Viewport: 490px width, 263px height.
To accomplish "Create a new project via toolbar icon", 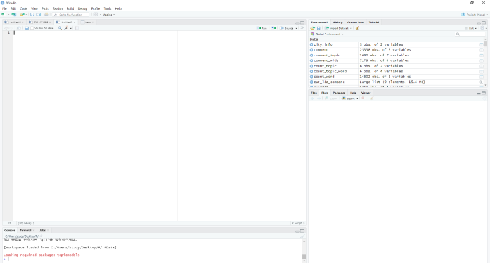I will pos(14,15).
